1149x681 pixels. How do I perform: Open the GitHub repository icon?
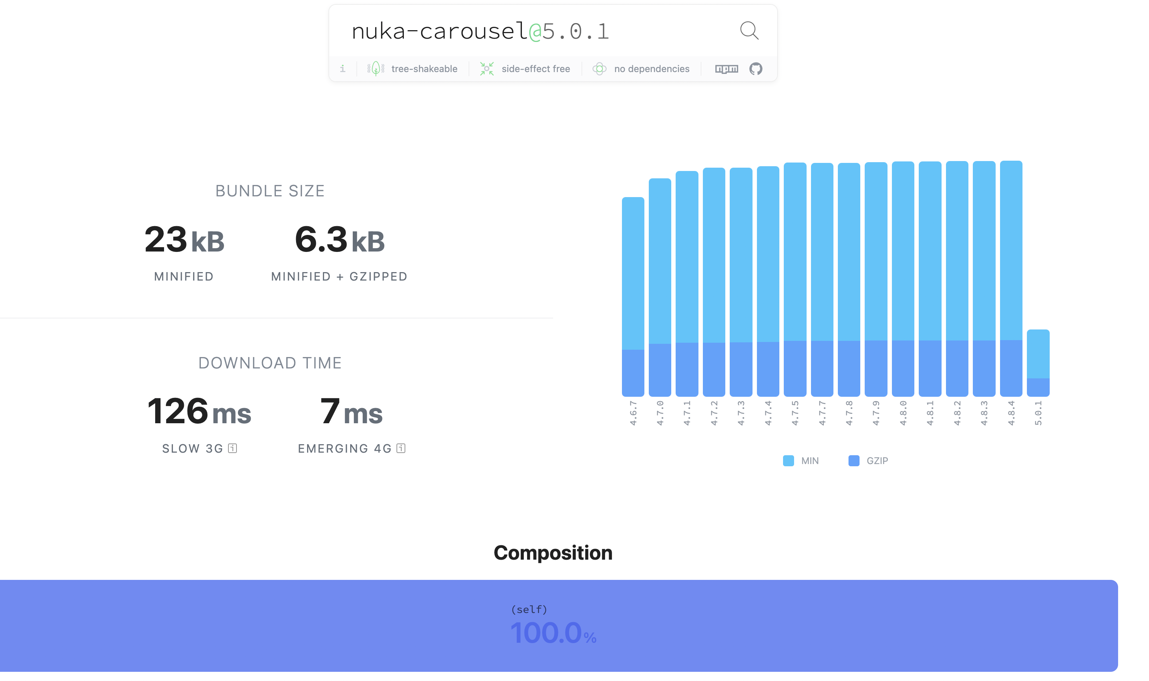click(x=756, y=68)
